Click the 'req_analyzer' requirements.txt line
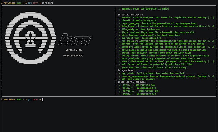218x132 pixels. pos(167,41)
